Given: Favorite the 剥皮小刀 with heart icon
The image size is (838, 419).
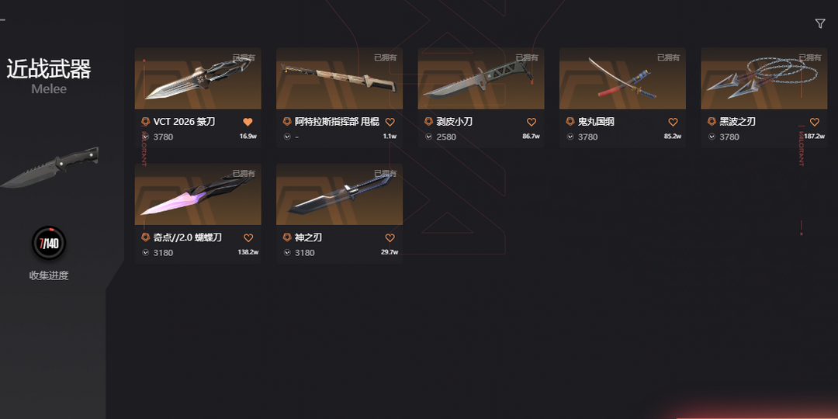Looking at the screenshot, I should [x=532, y=122].
